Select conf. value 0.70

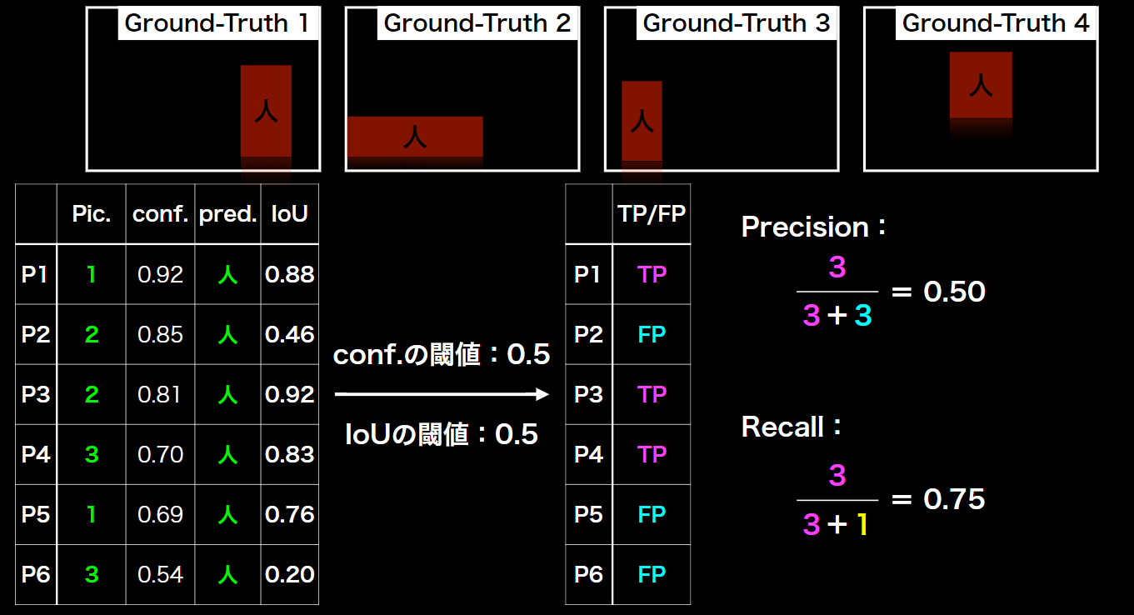[160, 454]
